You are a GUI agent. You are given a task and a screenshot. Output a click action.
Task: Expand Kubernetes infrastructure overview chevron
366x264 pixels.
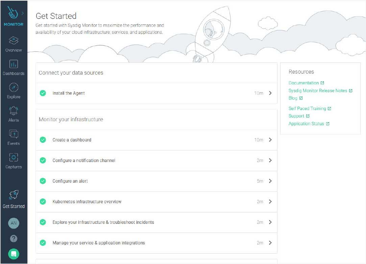270,202
